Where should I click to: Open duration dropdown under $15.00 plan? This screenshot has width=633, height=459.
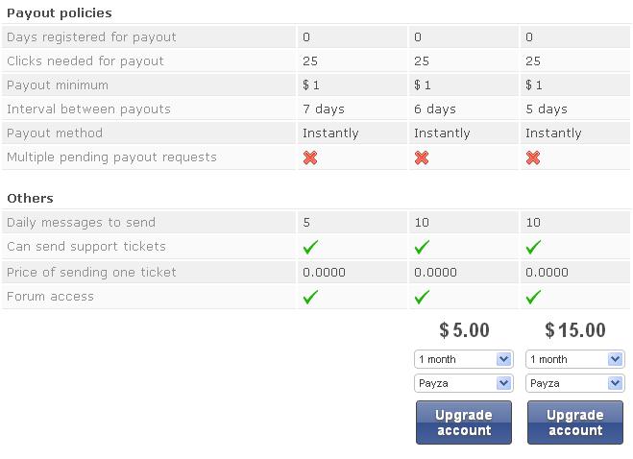(575, 359)
